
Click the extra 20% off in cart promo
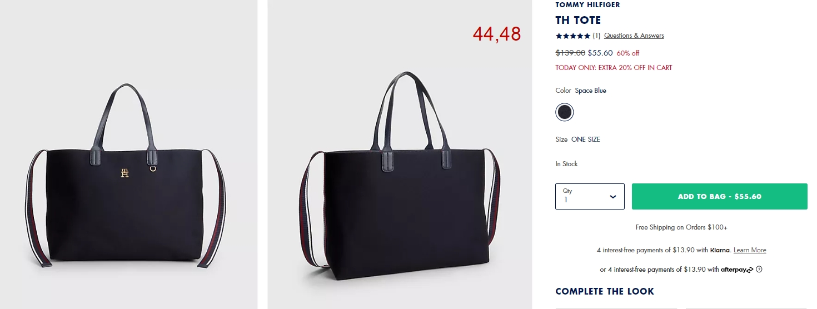point(614,68)
